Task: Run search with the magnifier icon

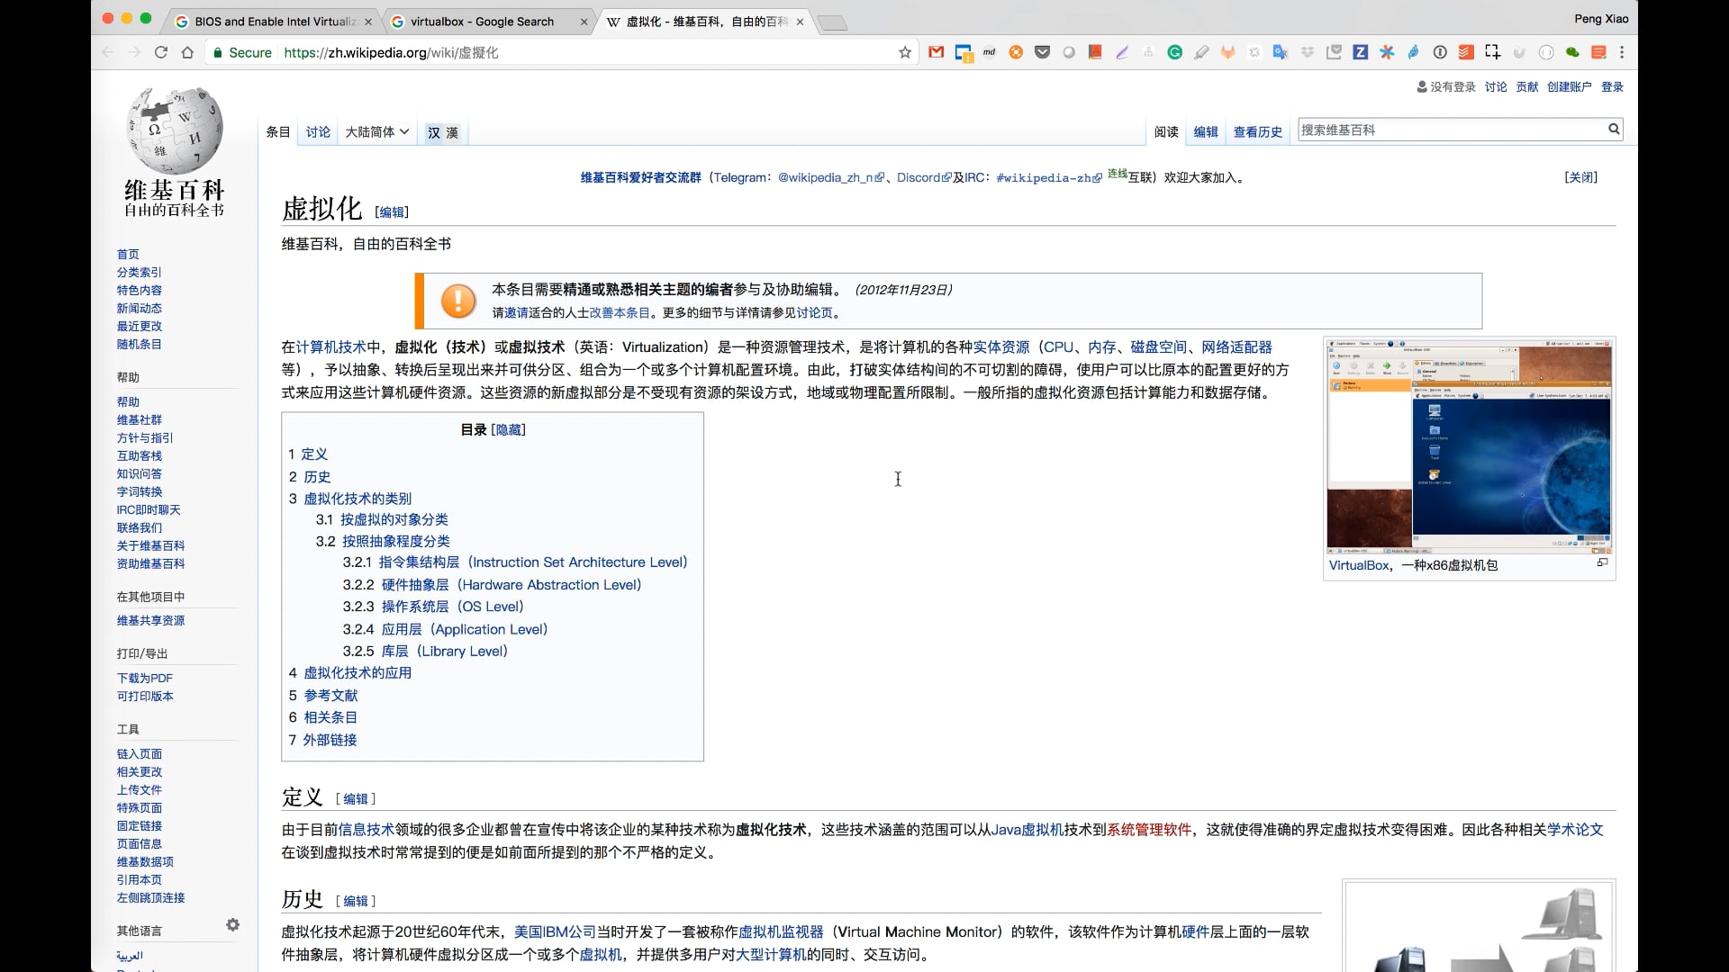Action: [1613, 129]
